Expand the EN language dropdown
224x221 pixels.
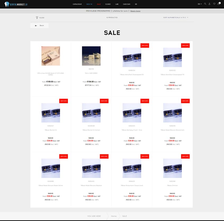(x=200, y=4)
